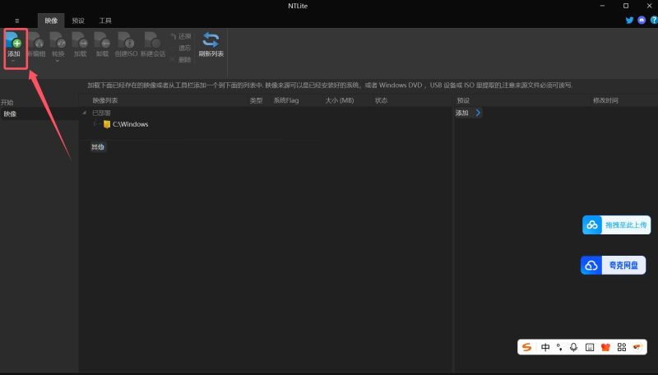Toggle the 中 Chinese input mode

[545, 347]
